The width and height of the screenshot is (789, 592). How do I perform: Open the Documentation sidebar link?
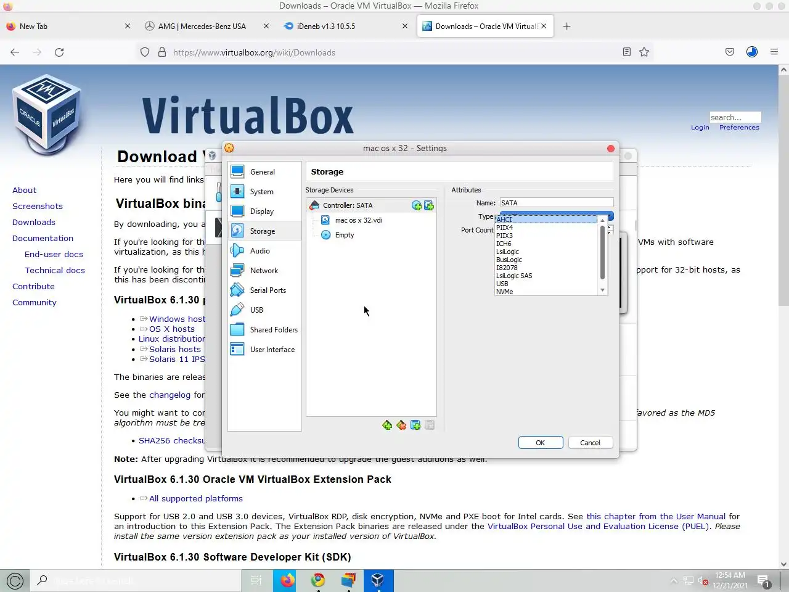[x=43, y=239]
